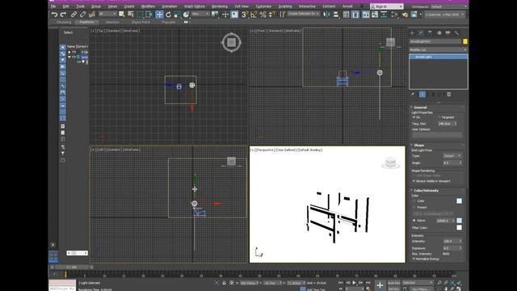
Task: Toggle the selection lock icon in status bar
Action: tap(224, 283)
